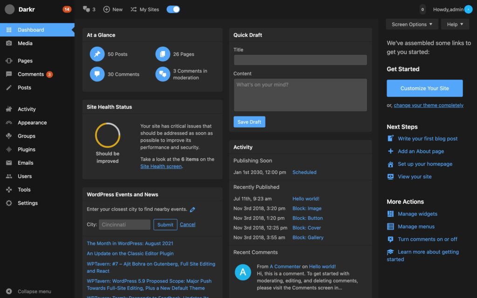The image size is (477, 298).
Task: Open the Screen Options dropdown
Action: point(412,24)
